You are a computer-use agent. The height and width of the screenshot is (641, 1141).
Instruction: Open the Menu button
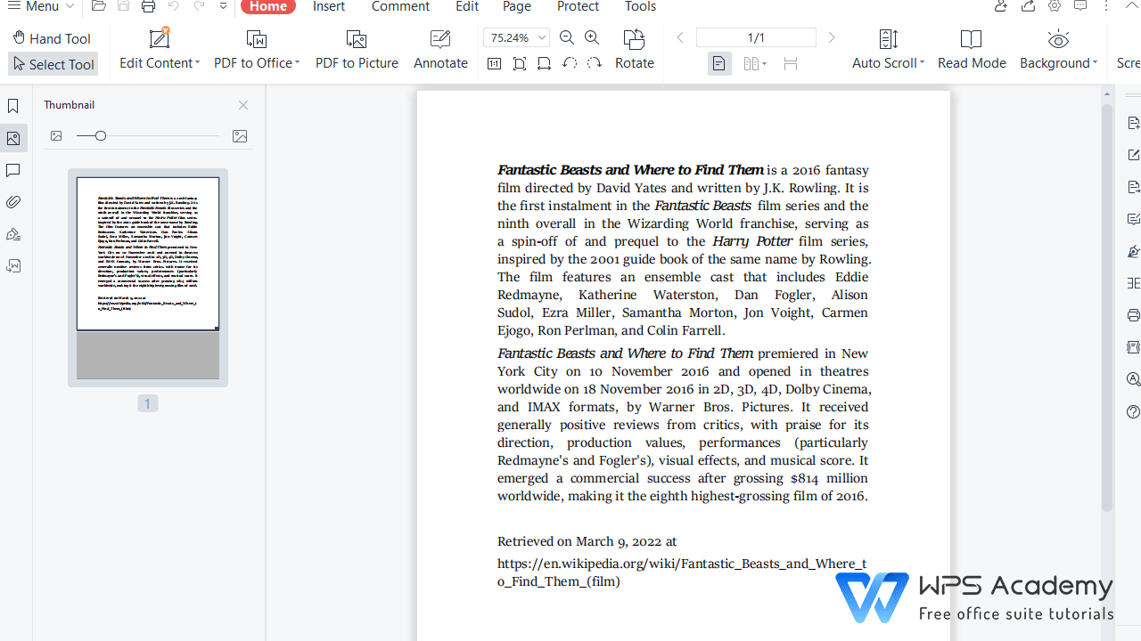click(x=41, y=6)
